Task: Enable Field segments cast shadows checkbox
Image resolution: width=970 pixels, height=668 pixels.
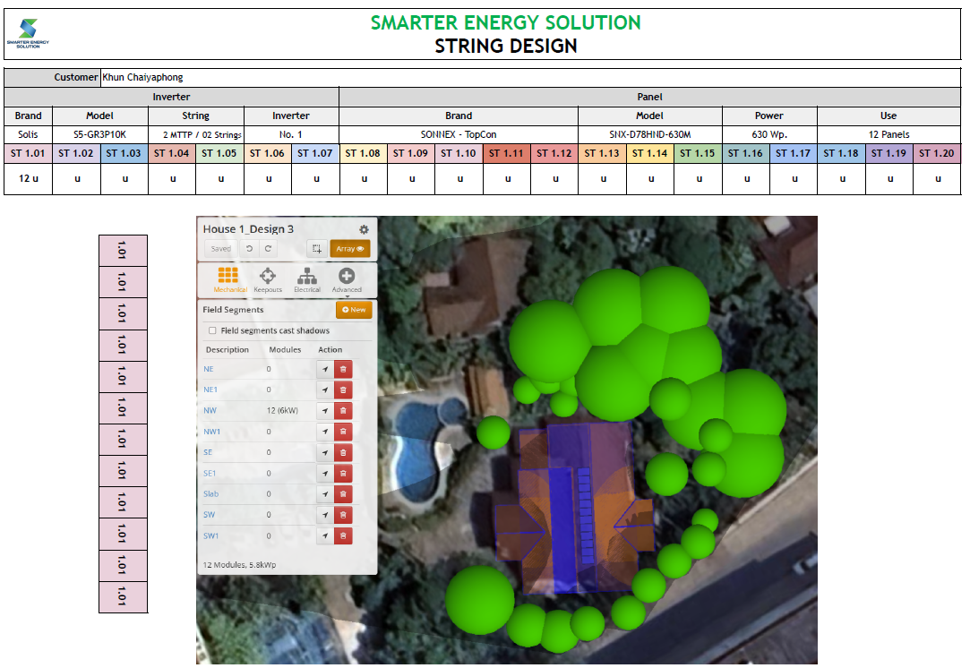Action: (212, 330)
